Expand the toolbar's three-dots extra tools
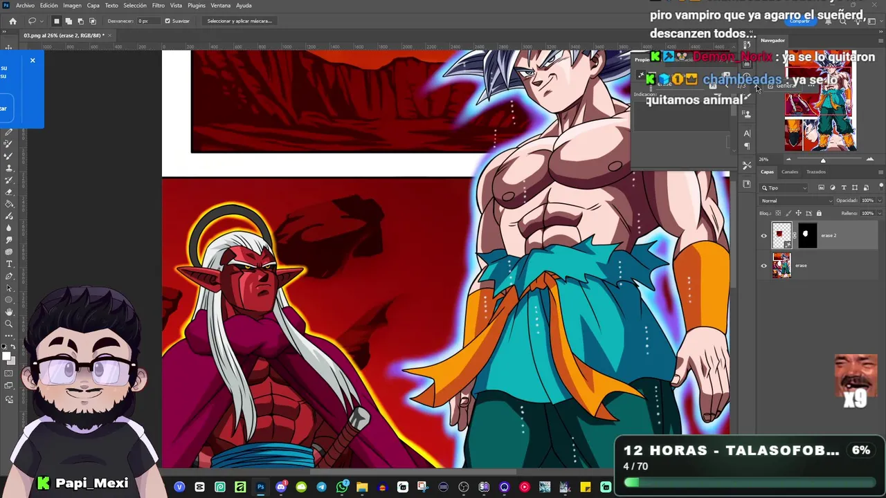 pos(8,335)
